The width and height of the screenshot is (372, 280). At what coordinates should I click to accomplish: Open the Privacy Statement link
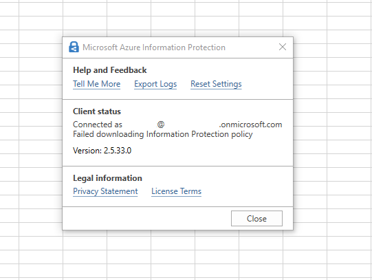coord(105,191)
